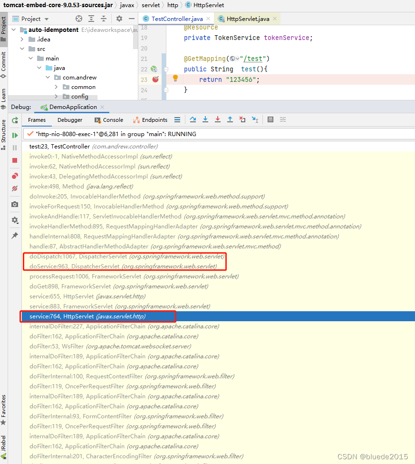Screen dimensions: 415x464
Task: Expand the common package
Action: click(x=56, y=87)
